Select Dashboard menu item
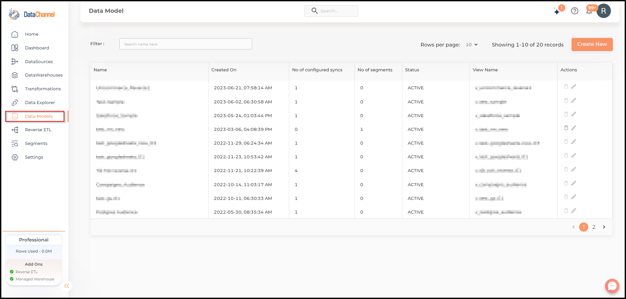The height and width of the screenshot is (299, 626). tap(37, 48)
